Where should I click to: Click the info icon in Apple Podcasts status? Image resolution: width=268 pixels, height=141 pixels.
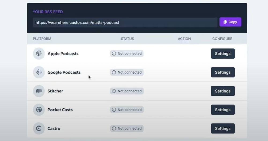tap(114, 54)
